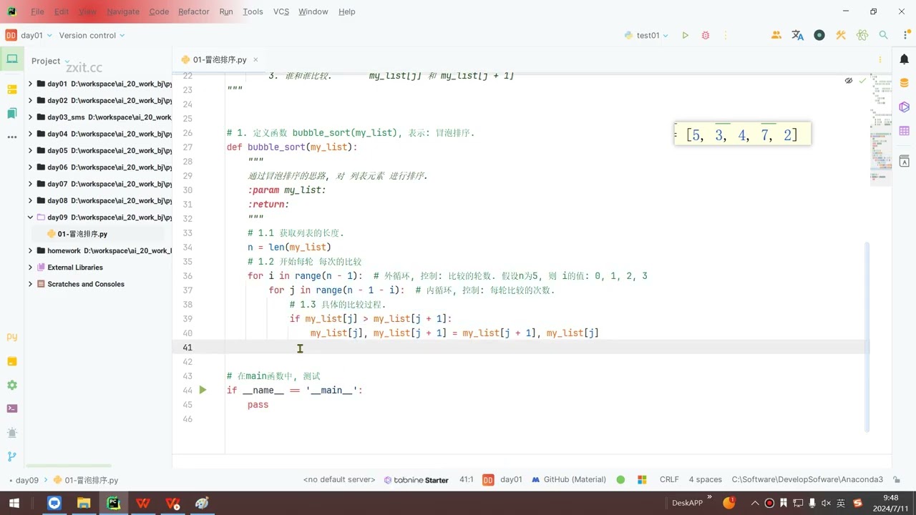
Task: Open the Project view dropdown
Action: point(50,61)
